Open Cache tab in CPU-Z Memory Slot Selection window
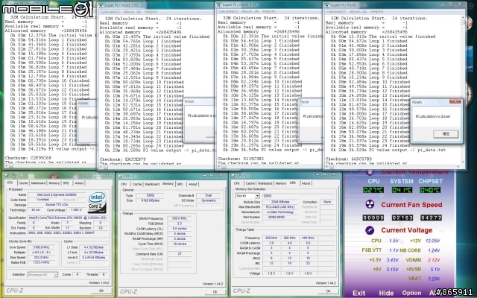This screenshot has width=477, height=298. pos(250,183)
